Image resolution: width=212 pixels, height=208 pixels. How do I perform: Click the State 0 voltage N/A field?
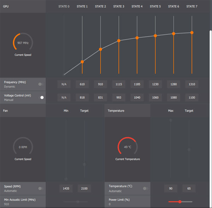64,98
